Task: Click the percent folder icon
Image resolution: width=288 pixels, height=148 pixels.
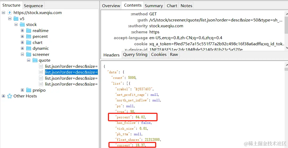Action: pyautogui.click(x=29, y=37)
